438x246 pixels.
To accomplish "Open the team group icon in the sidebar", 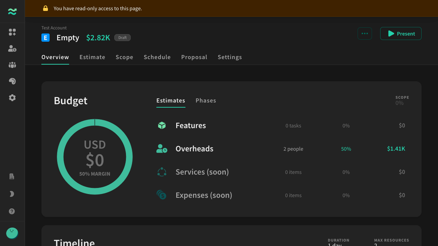I will pos(12,65).
